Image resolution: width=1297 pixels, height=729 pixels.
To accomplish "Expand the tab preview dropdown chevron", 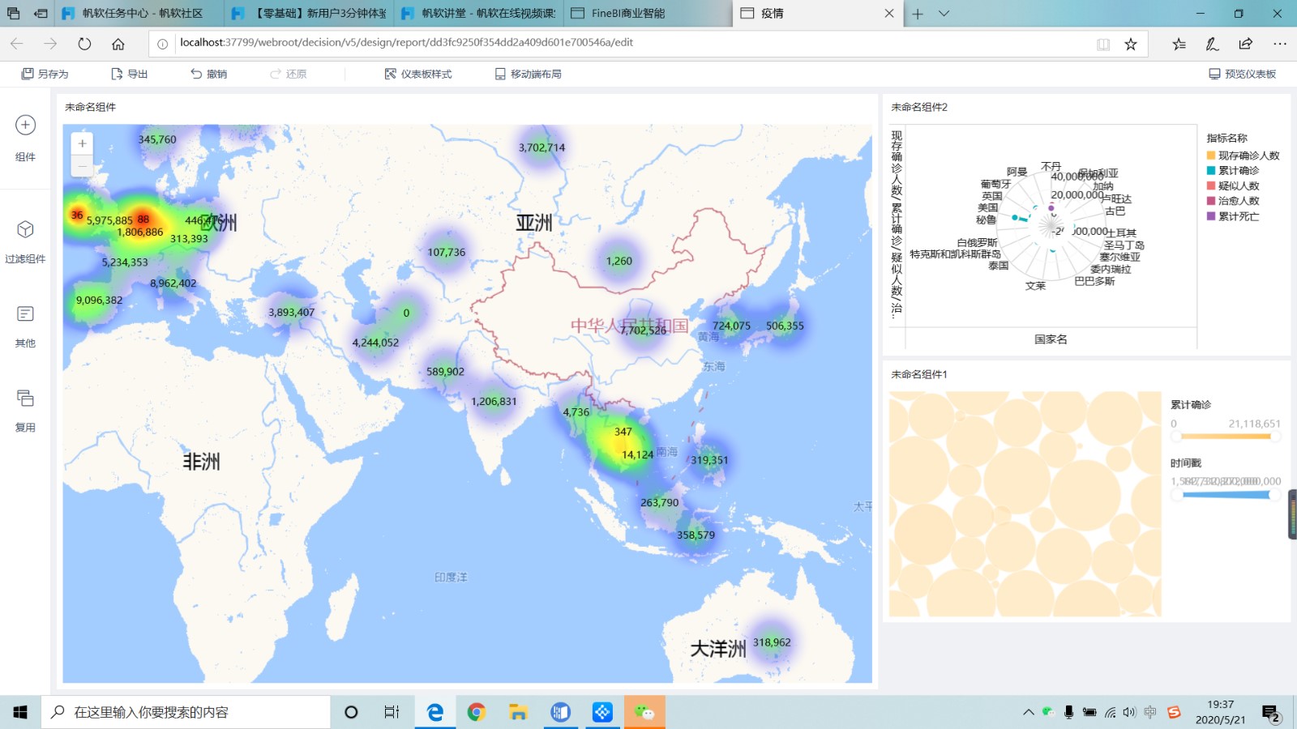I will [944, 14].
